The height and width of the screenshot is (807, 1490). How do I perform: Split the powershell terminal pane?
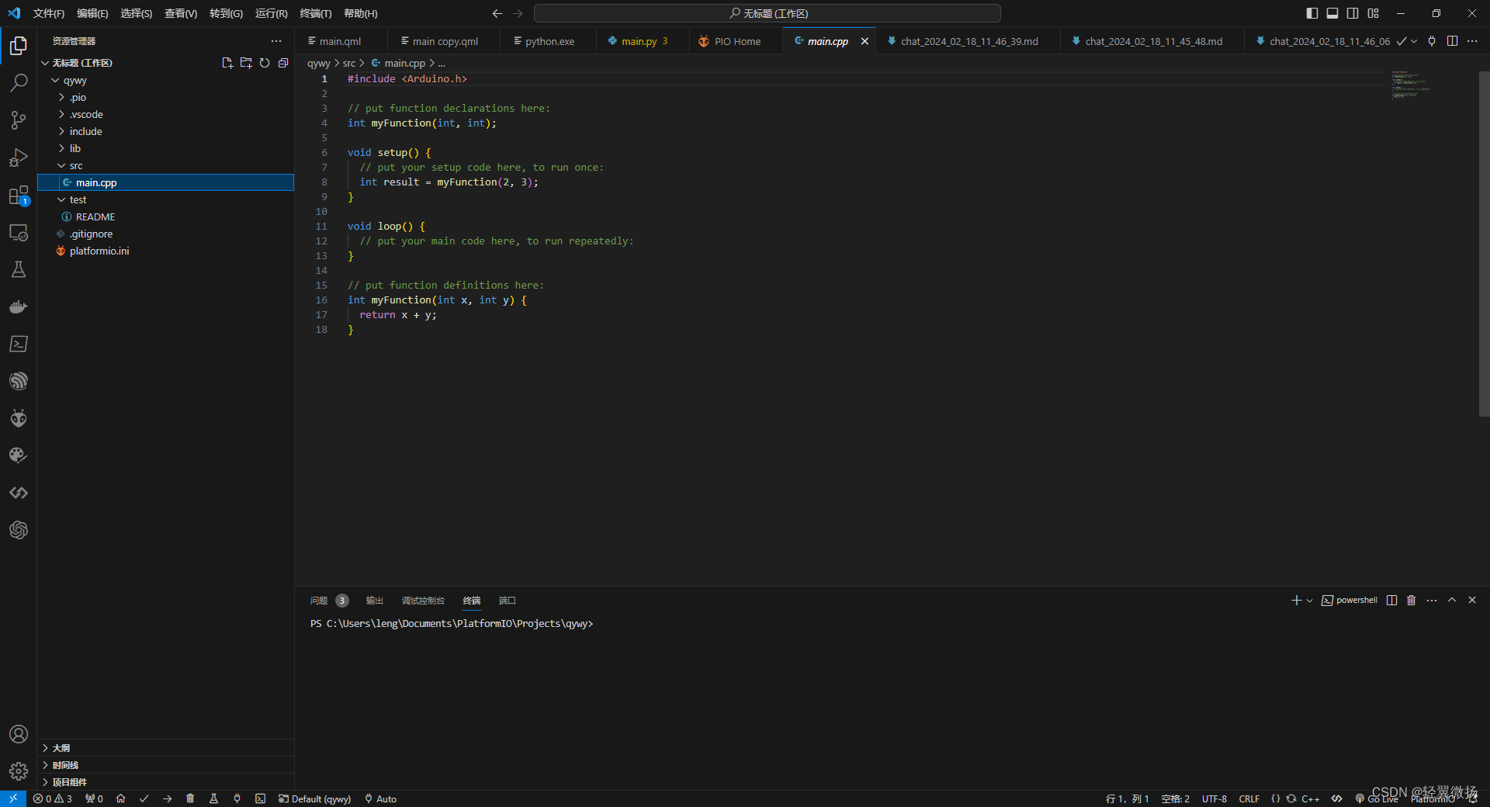click(1391, 600)
